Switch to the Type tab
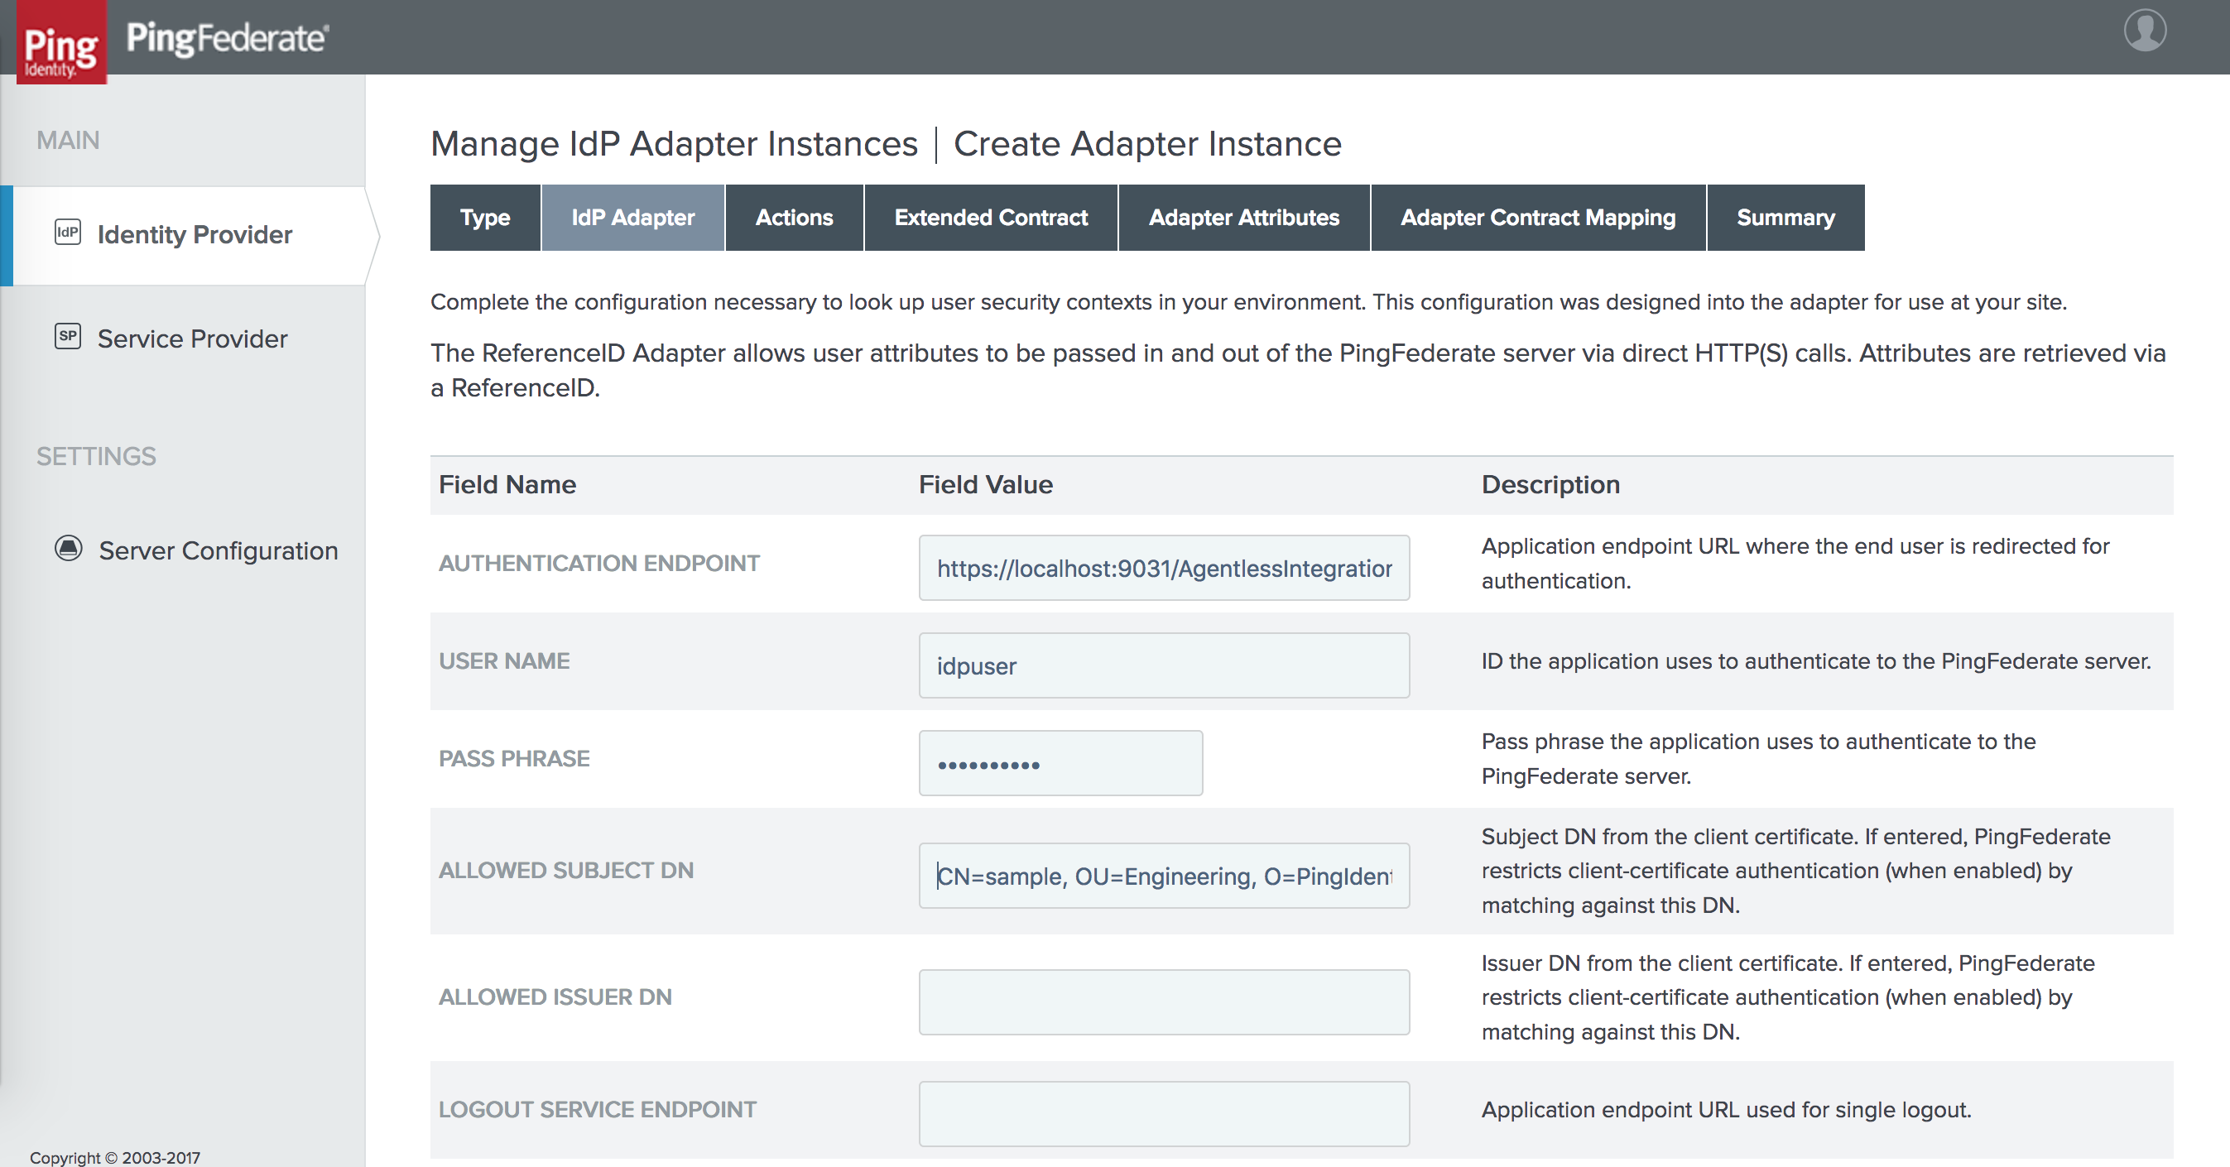Image resolution: width=2230 pixels, height=1167 pixels. 485,218
